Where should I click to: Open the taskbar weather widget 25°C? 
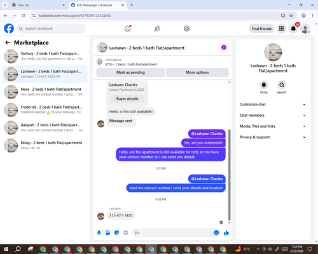(x=243, y=249)
